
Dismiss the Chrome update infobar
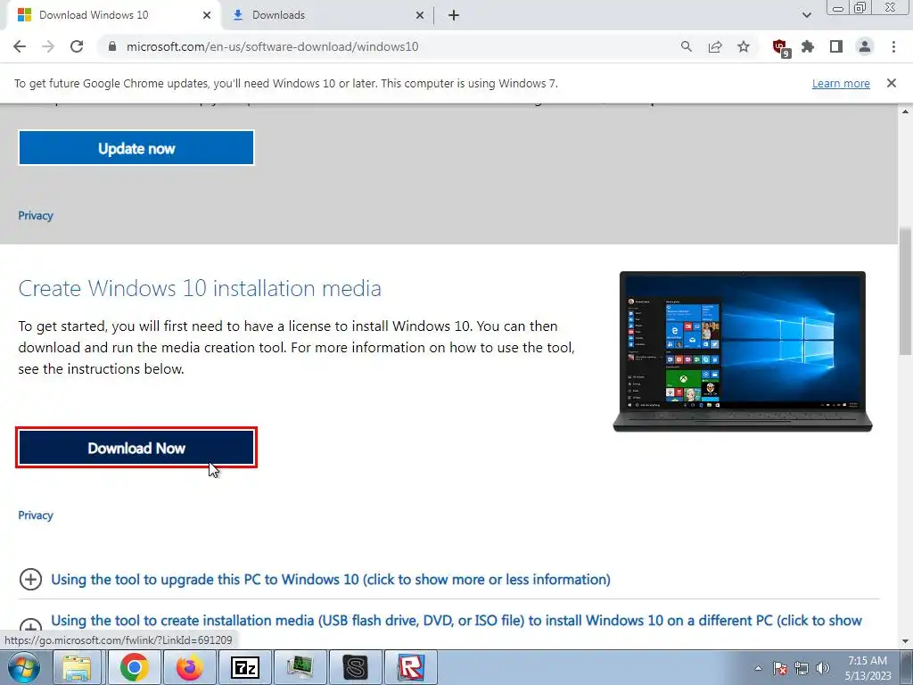pyautogui.click(x=892, y=83)
